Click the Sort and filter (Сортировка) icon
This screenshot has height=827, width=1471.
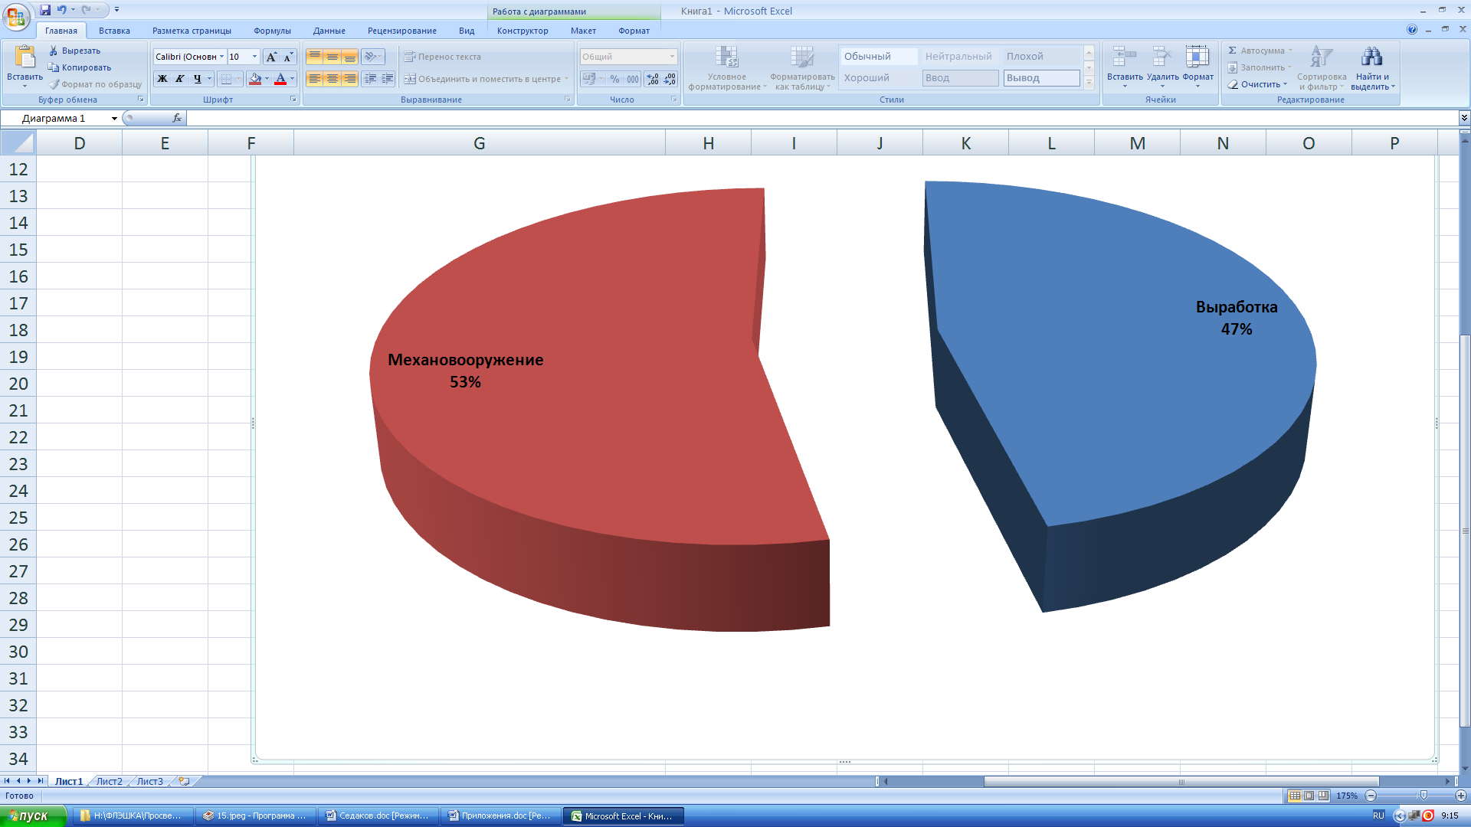point(1321,57)
